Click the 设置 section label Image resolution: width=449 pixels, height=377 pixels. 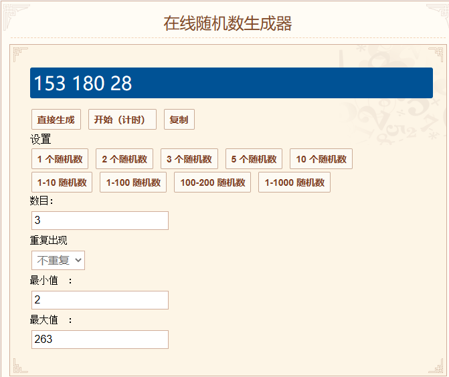click(40, 139)
